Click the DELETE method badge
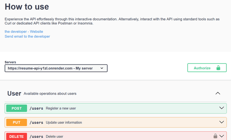The height and width of the screenshot is (140, 231). (17, 136)
